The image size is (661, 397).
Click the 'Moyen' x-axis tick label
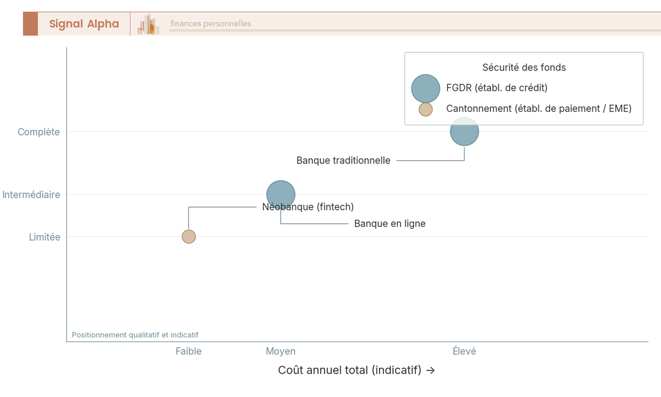click(x=281, y=351)
